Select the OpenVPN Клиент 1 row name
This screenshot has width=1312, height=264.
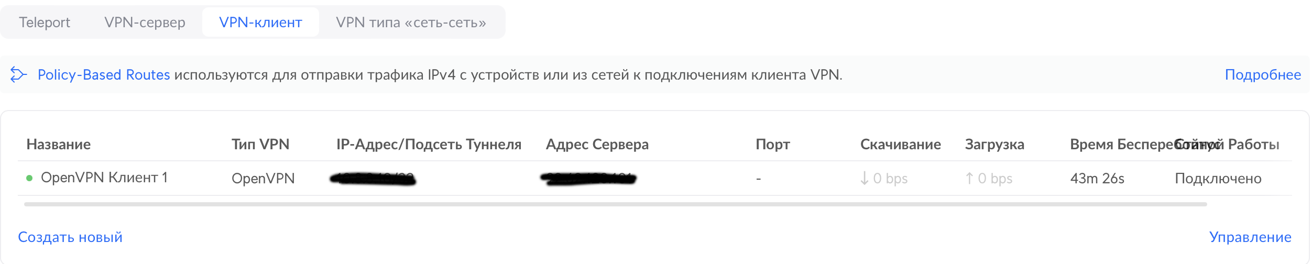click(x=104, y=178)
